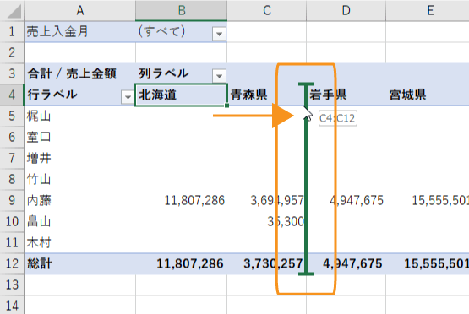
Task: Click the 列ラベル cell text
Action: 164,73
